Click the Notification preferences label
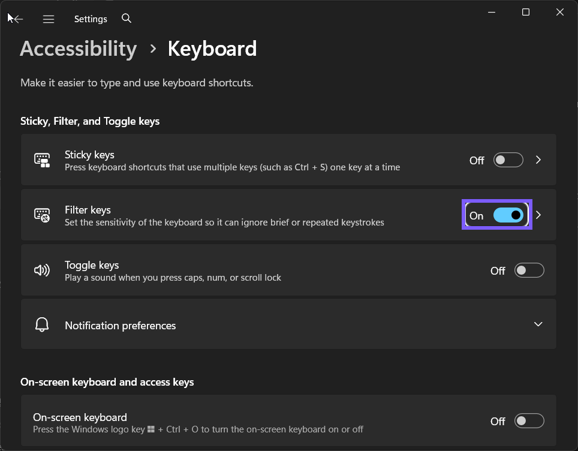Image resolution: width=578 pixels, height=451 pixels. (x=120, y=326)
